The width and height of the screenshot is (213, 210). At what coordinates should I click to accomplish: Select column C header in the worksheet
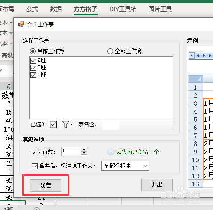(7, 86)
